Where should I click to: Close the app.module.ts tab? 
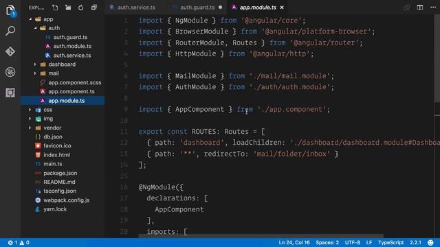pos(282,8)
